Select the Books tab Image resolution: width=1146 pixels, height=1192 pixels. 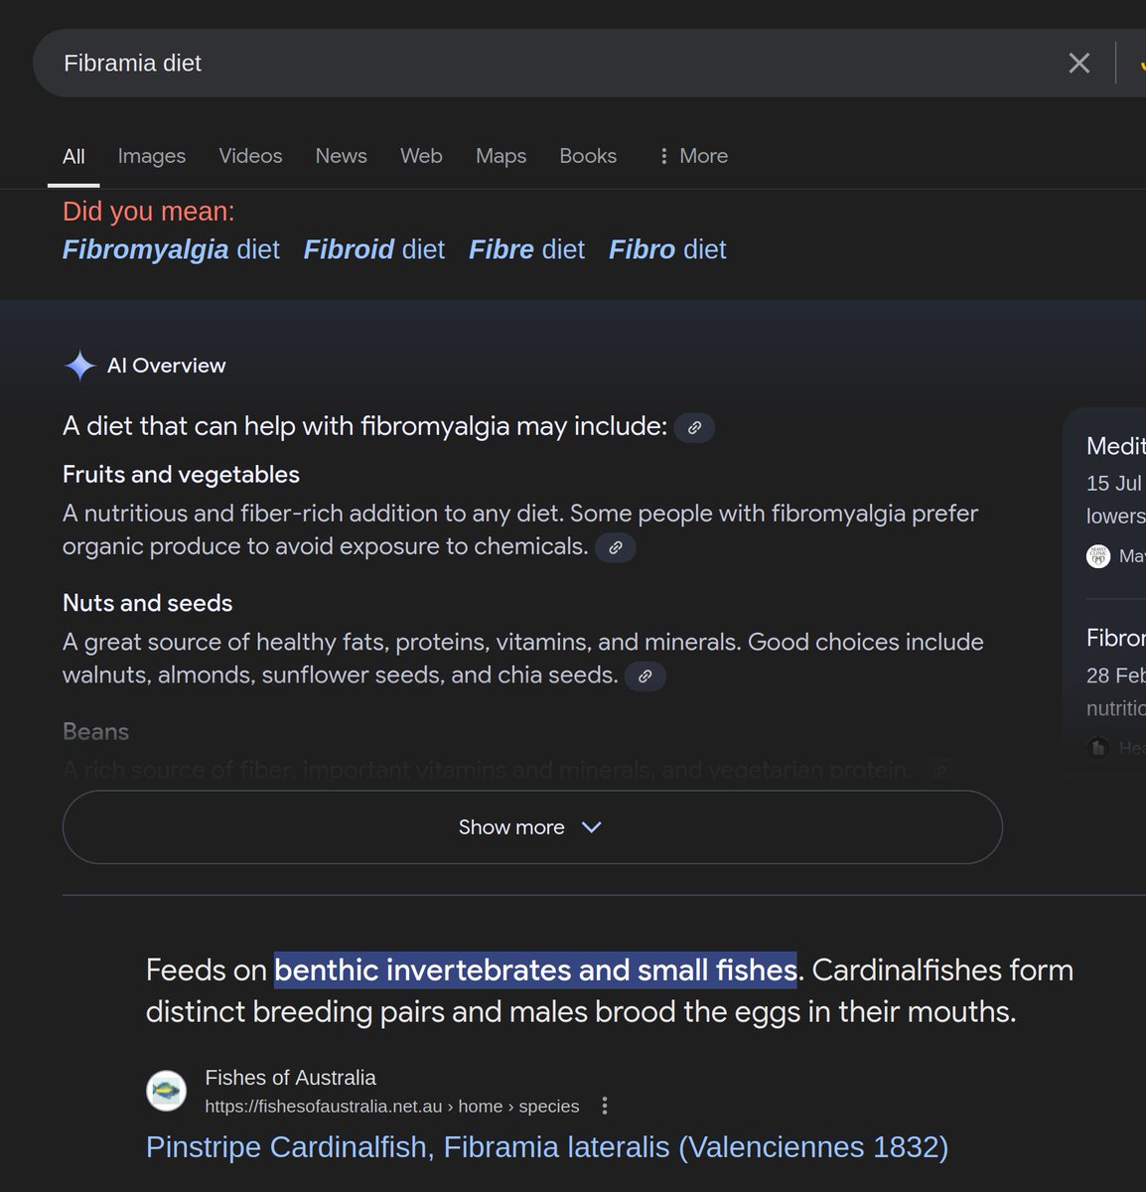588,156
